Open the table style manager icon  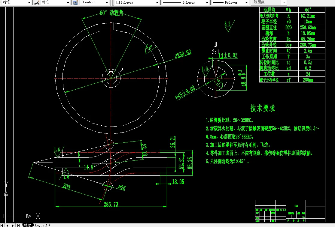[75, 3]
